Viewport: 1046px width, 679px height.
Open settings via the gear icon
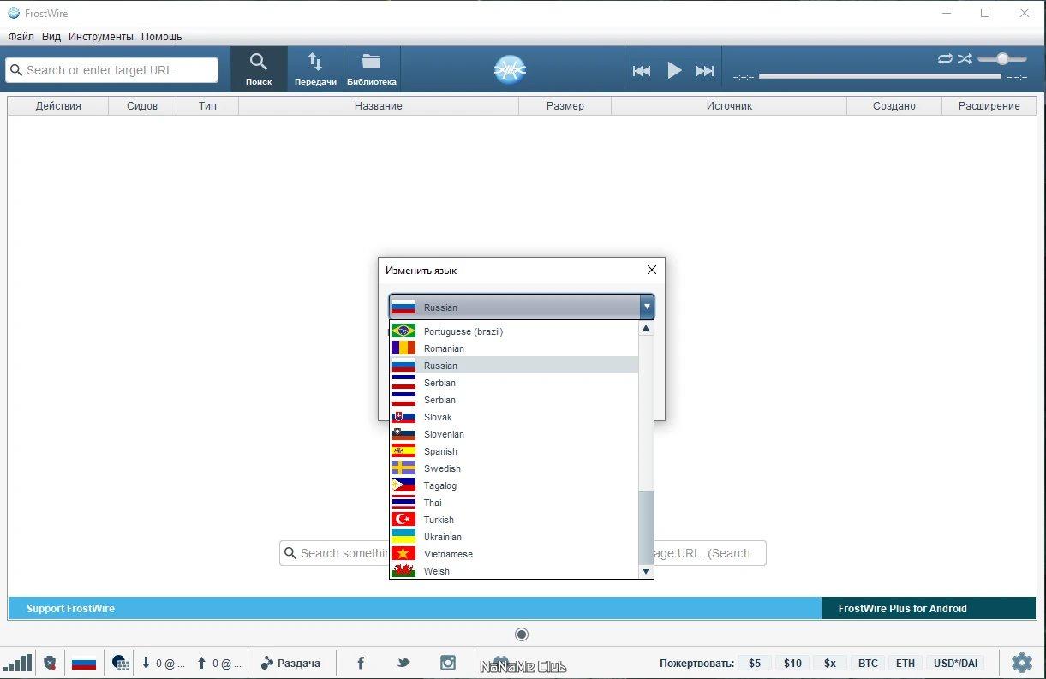pos(1021,663)
